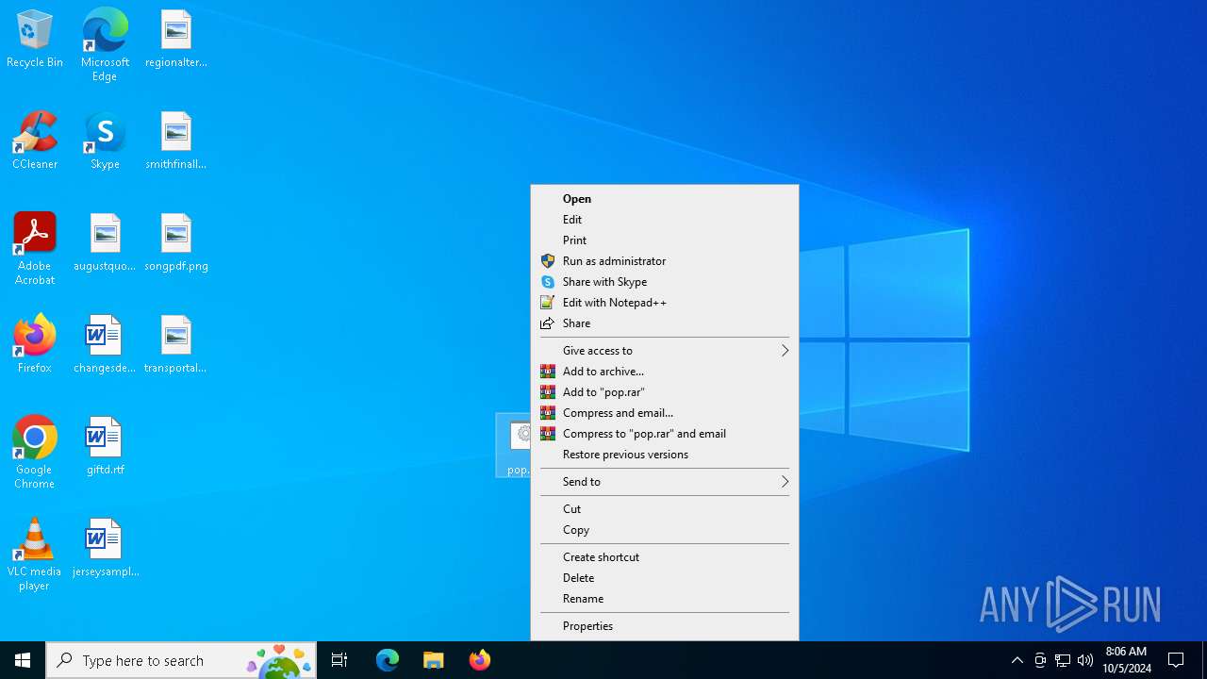This screenshot has width=1207, height=679.
Task: Choose Restore previous versions
Action: click(x=665, y=455)
